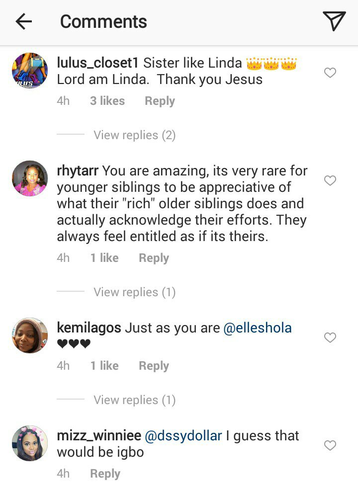Reply to mizz_winniee's comment
Image resolution: width=358 pixels, height=491 pixels.
pyautogui.click(x=105, y=474)
